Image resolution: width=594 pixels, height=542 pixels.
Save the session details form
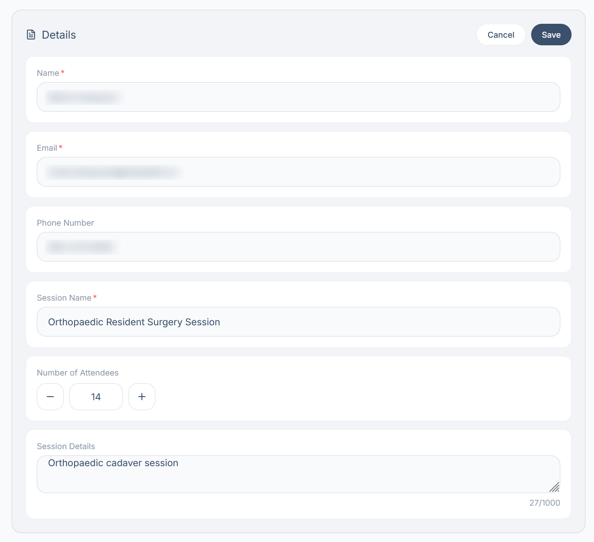coord(551,35)
